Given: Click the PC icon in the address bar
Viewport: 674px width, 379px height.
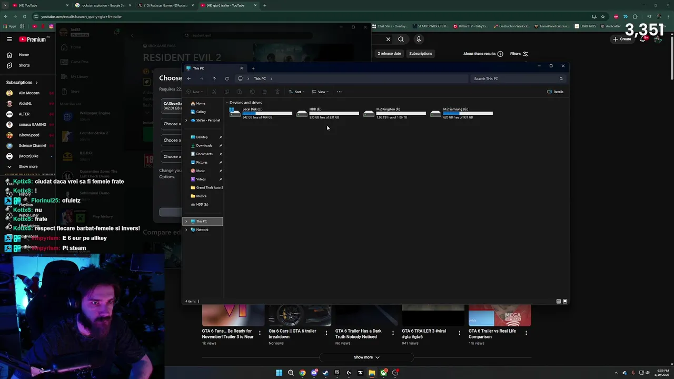Looking at the screenshot, I should point(240,78).
